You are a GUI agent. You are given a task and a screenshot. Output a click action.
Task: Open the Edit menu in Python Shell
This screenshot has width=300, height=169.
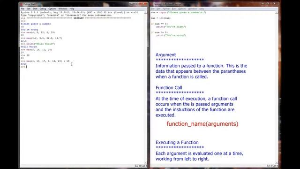pyautogui.click(x=28, y=9)
